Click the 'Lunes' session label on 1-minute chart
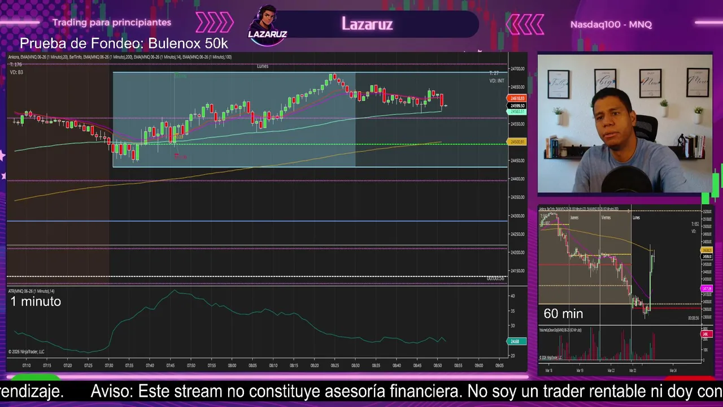 263,66
